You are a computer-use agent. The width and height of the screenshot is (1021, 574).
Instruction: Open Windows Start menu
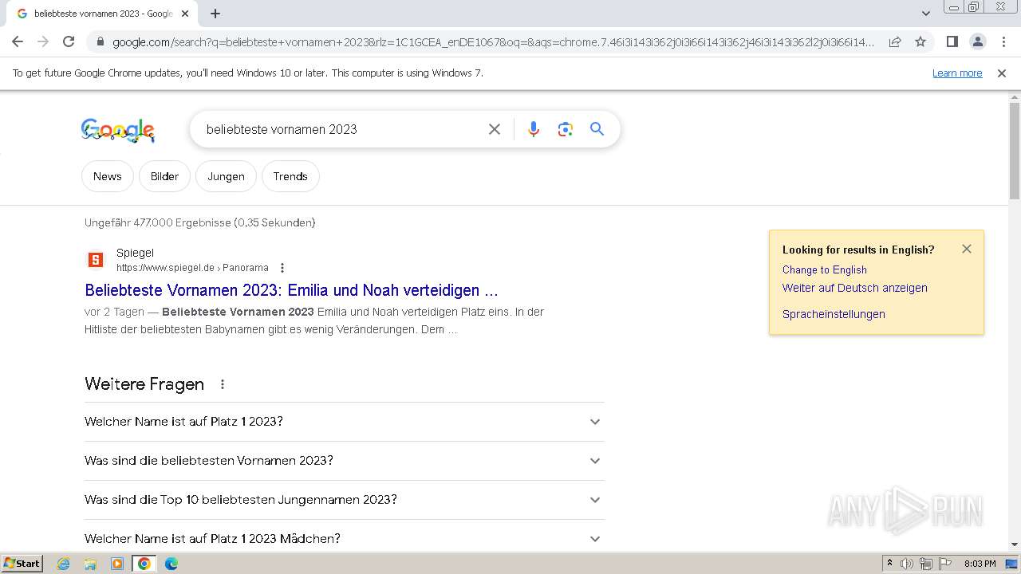click(22, 564)
